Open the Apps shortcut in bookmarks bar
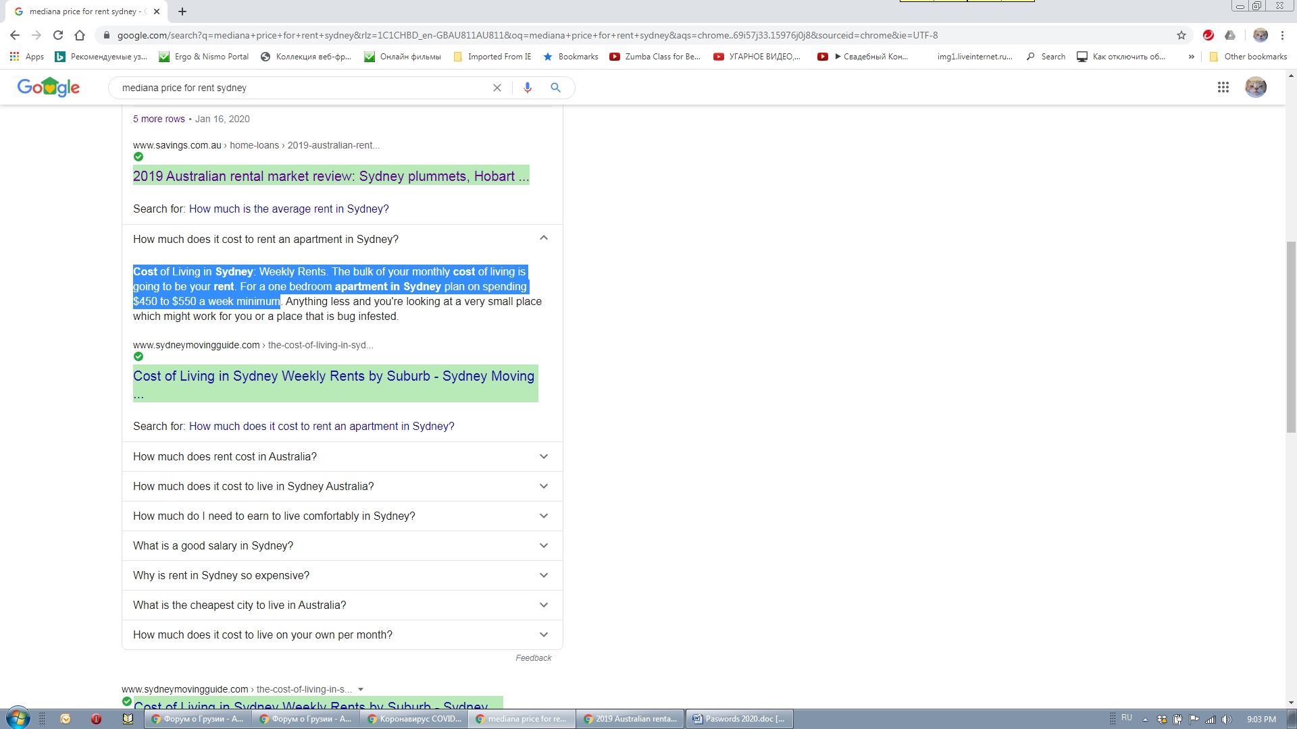The height and width of the screenshot is (729, 1297). [x=27, y=57]
